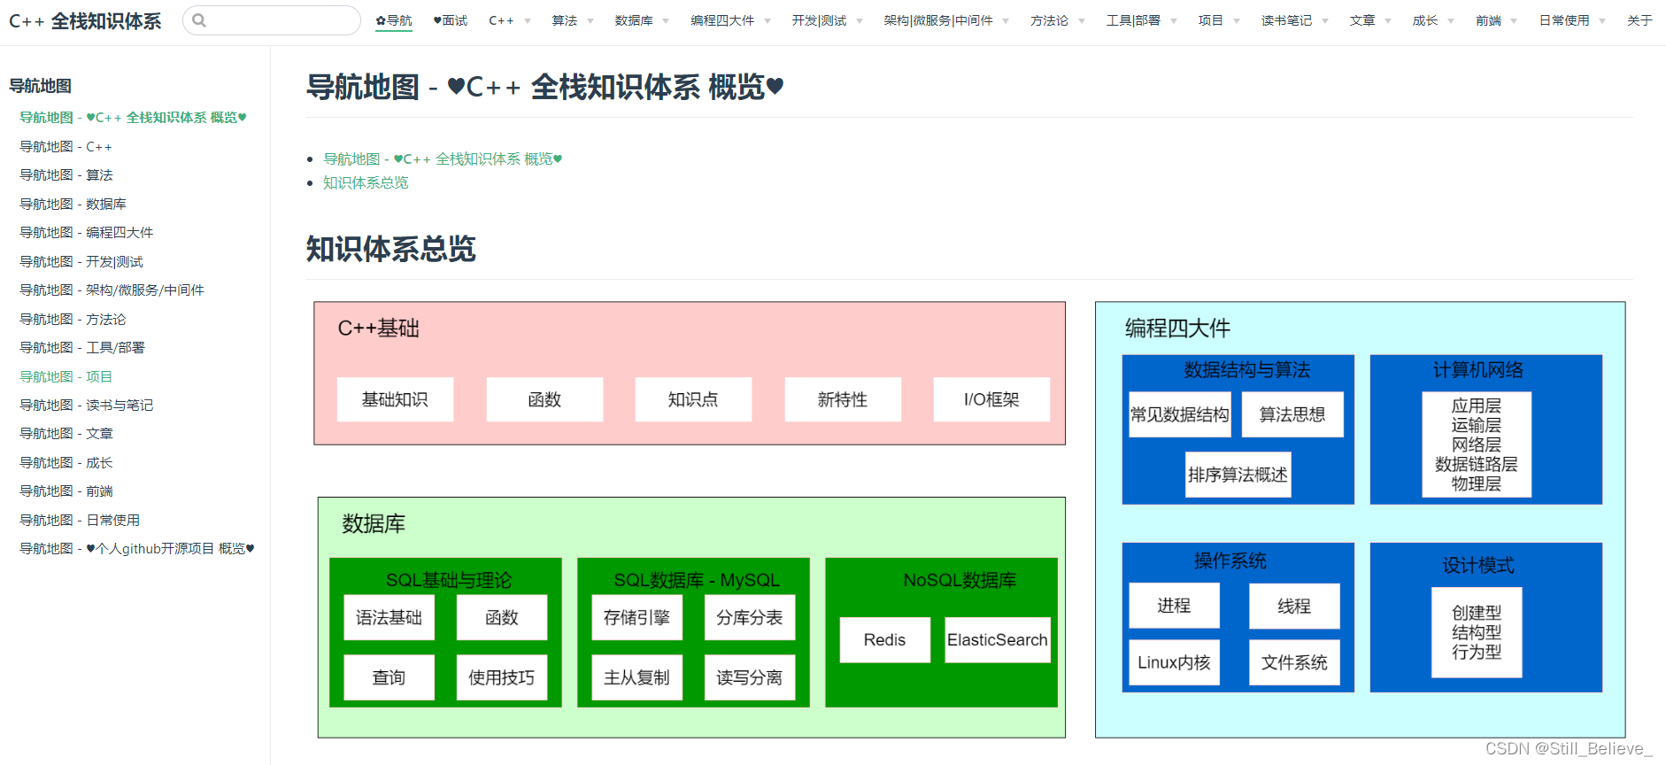Open the ♥面试 nav item
The height and width of the screenshot is (765, 1666).
coord(450,20)
